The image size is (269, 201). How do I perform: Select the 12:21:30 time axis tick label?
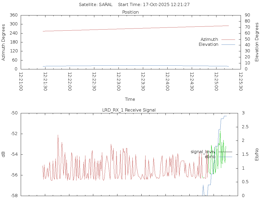coord(45,82)
